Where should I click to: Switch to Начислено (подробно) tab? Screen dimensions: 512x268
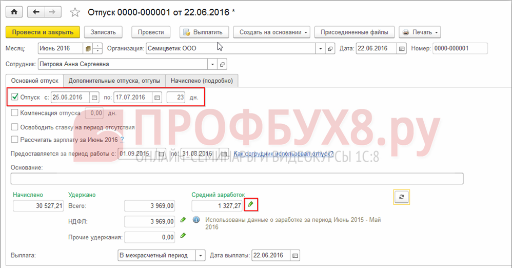(x=202, y=81)
